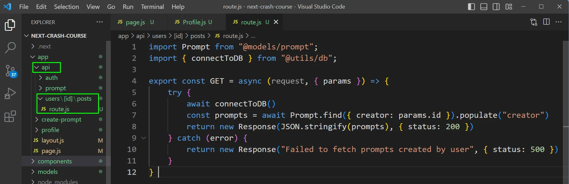Click the users breadcrumb segment
This screenshot has height=184, width=569.
click(x=159, y=36)
